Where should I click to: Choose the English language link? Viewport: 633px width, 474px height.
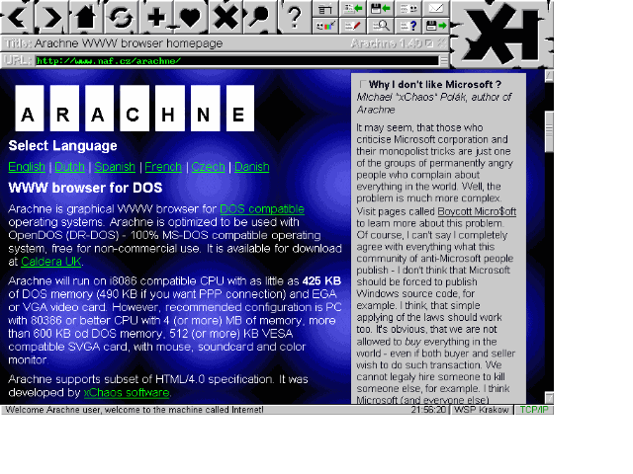click(x=27, y=167)
